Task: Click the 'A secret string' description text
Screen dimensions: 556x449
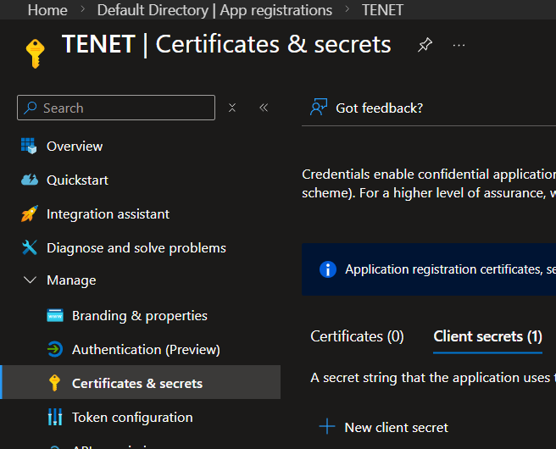Action: coord(433,378)
